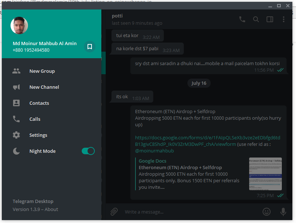Click the Contacts person icon
This screenshot has width=296, height=223.
pyautogui.click(x=16, y=103)
